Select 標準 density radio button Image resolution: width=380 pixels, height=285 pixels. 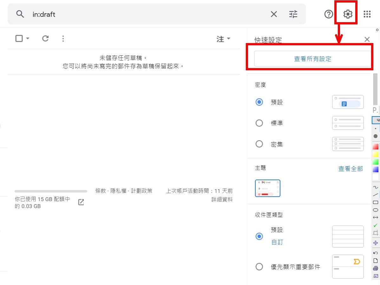259,123
